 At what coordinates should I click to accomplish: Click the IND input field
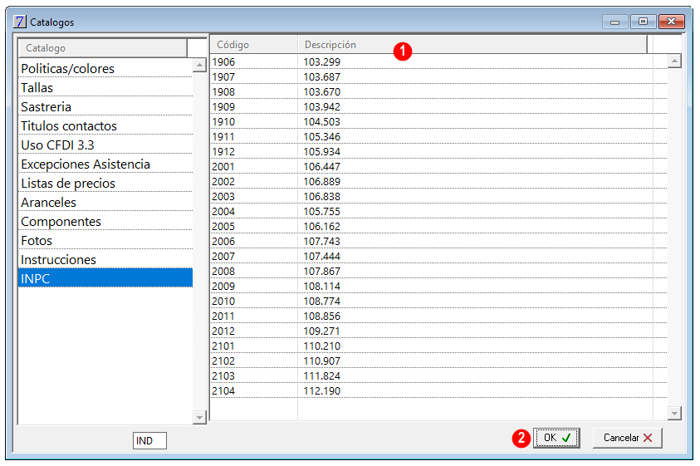(149, 441)
